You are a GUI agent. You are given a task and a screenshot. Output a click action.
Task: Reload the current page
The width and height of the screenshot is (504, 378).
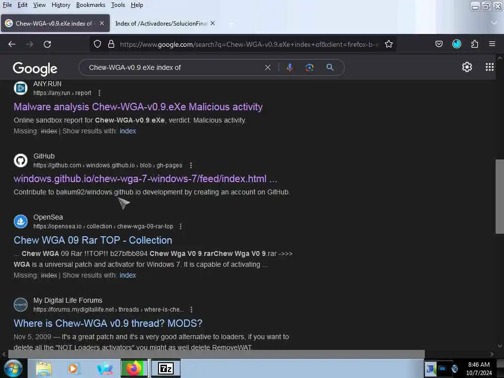[47, 44]
